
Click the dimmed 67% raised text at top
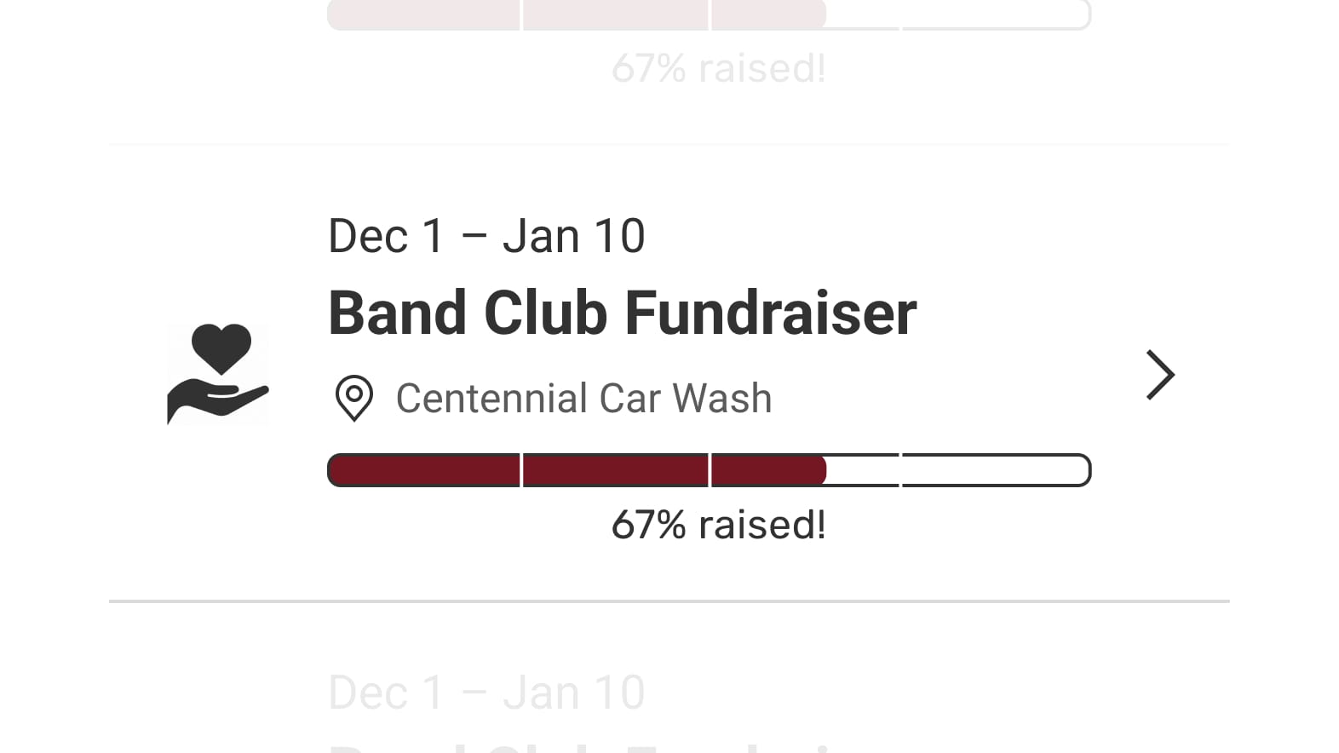pos(718,68)
